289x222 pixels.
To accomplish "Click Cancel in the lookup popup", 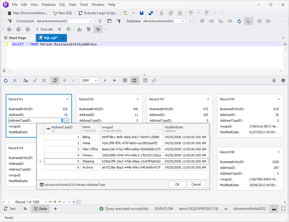I will click(x=196, y=184).
